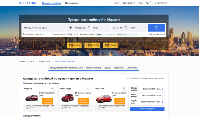Open the driver age 30-60 dropdown
This screenshot has width=199, height=117.
(71, 34)
